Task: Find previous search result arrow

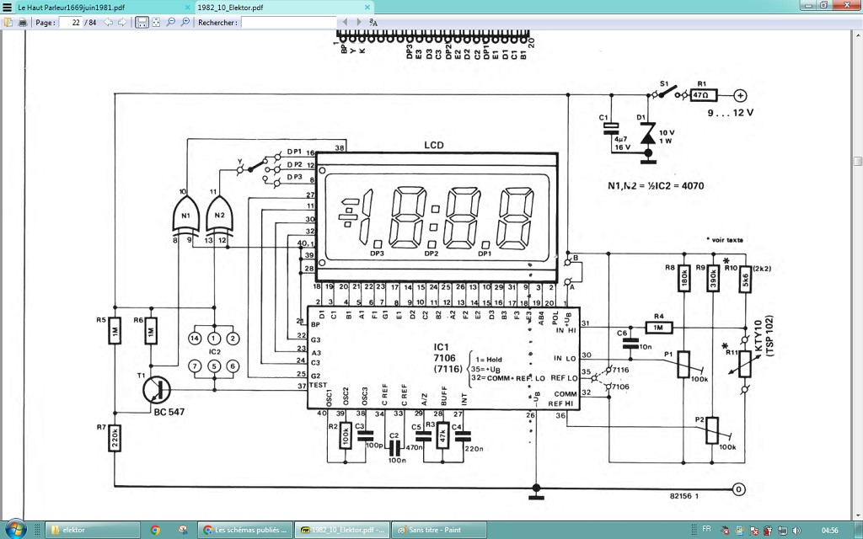Action: coord(345,22)
